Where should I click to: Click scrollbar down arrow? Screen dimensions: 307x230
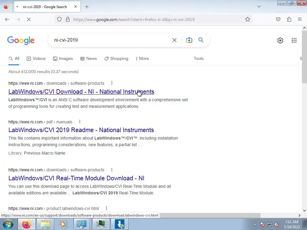(x=304, y=211)
